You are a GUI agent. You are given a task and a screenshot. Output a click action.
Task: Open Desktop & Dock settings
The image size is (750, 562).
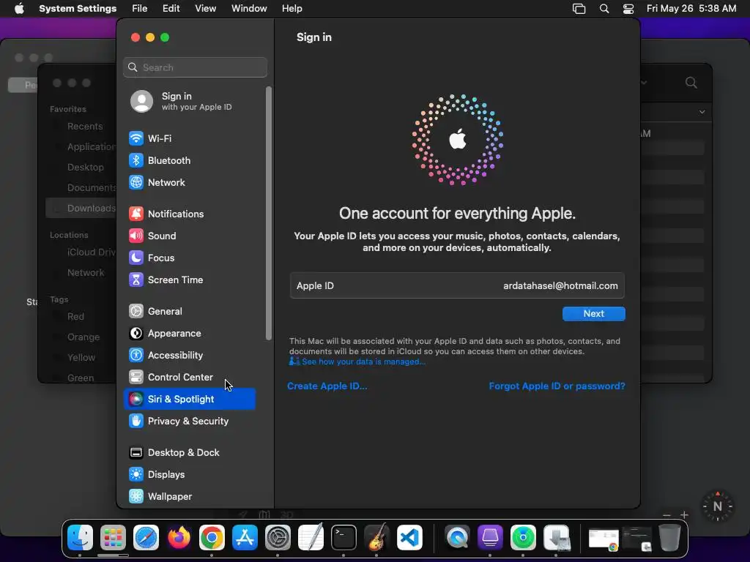pos(190,453)
